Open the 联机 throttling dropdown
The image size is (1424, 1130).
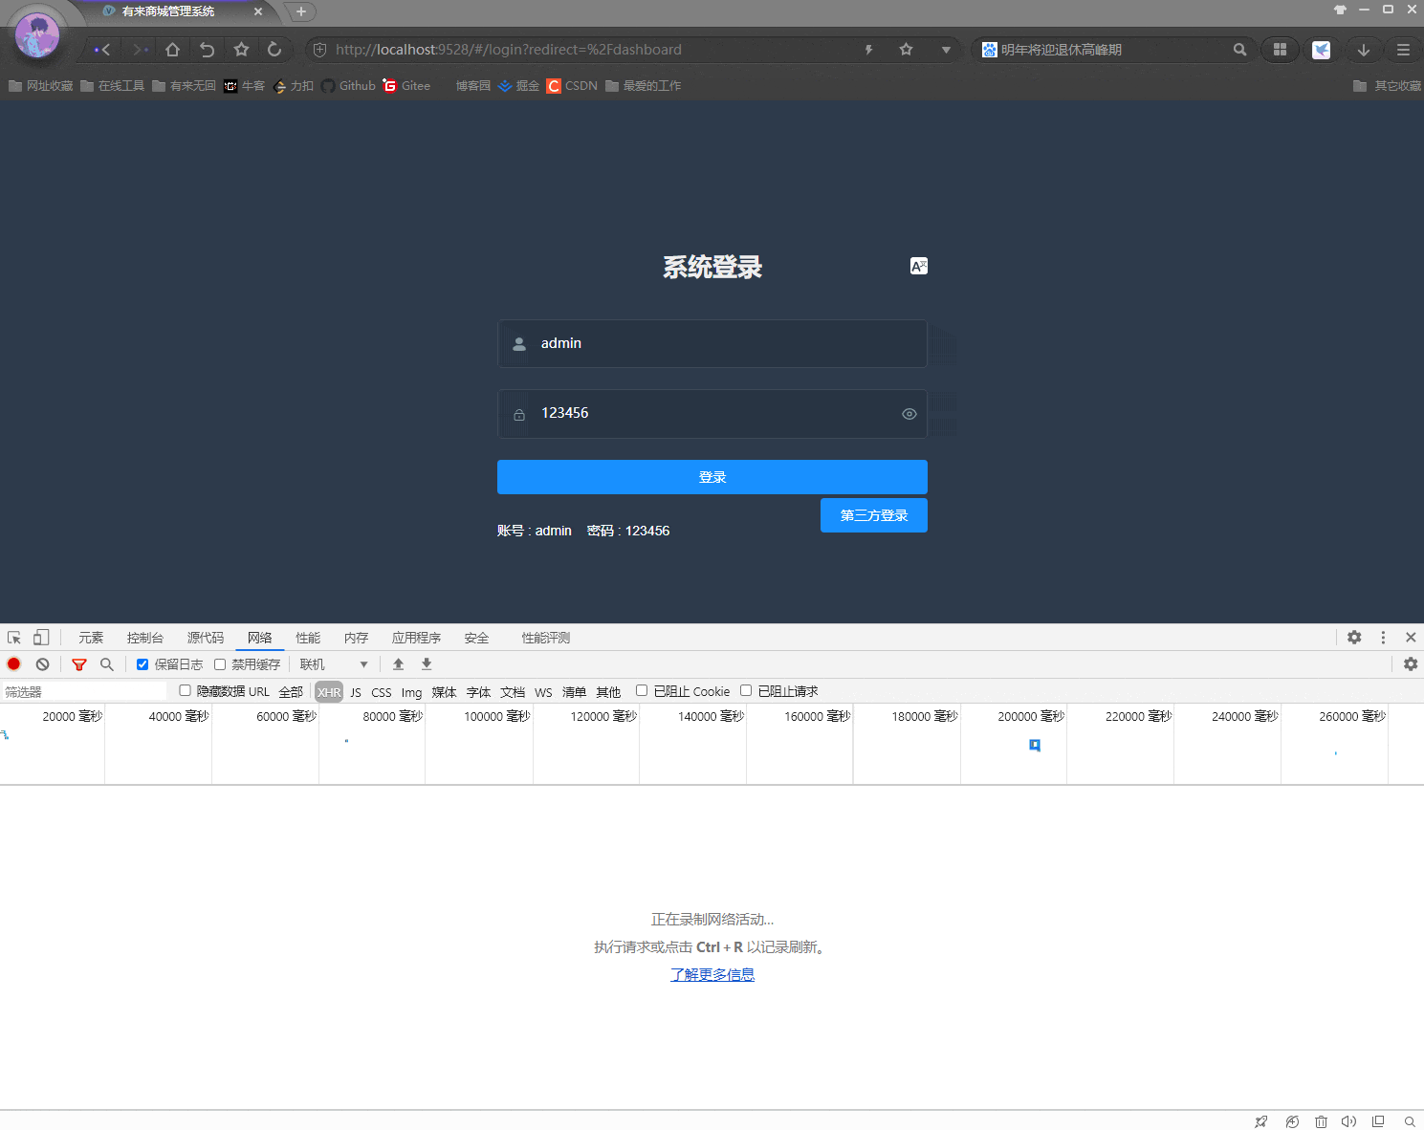click(x=334, y=664)
